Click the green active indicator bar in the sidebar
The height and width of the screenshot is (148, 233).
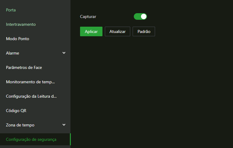pos(70,139)
